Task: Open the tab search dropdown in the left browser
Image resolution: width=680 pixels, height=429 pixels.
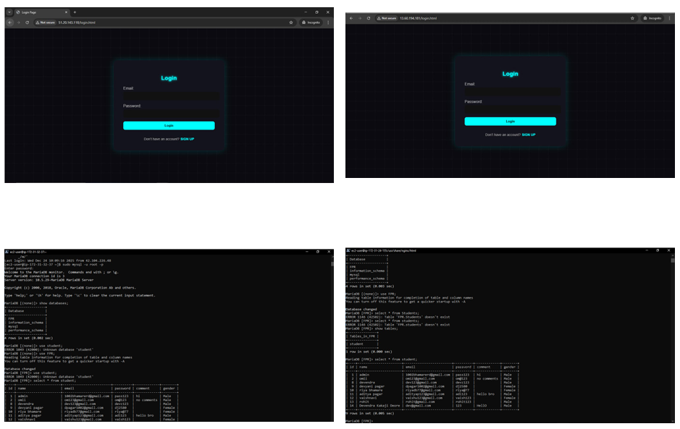Action: [x=9, y=12]
